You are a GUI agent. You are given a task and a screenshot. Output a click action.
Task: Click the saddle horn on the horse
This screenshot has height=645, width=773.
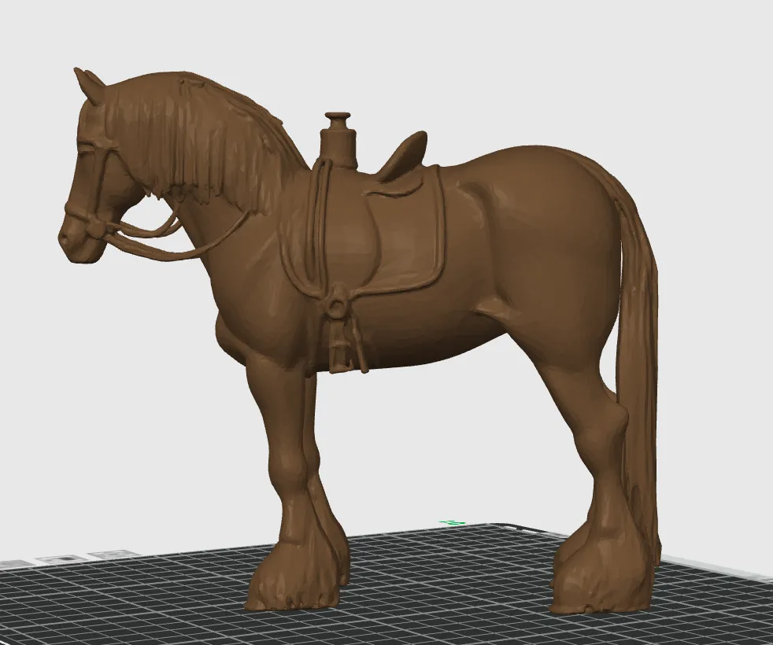[x=338, y=129]
